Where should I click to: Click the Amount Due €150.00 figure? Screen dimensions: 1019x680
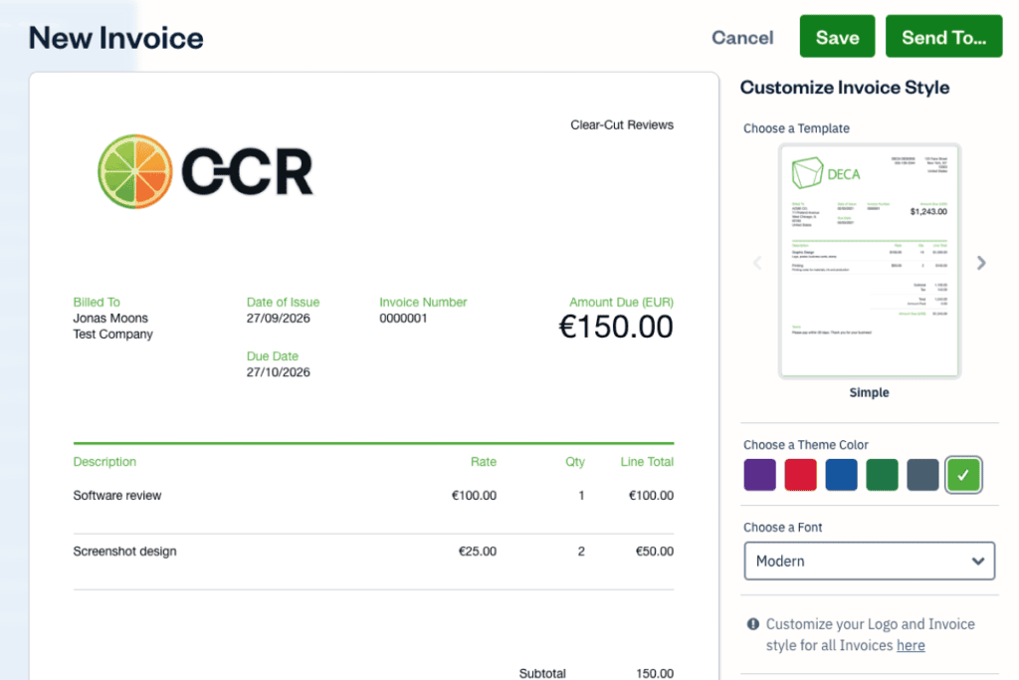615,327
